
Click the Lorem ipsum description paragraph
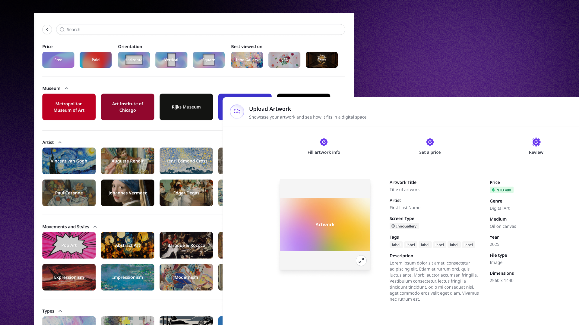(x=434, y=281)
